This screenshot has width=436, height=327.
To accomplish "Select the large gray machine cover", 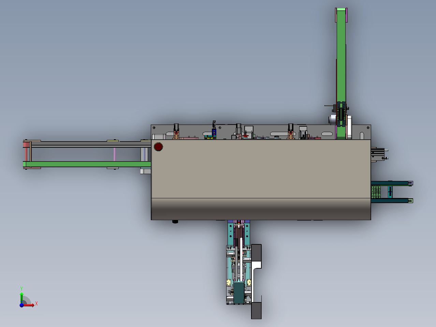I will [261, 180].
